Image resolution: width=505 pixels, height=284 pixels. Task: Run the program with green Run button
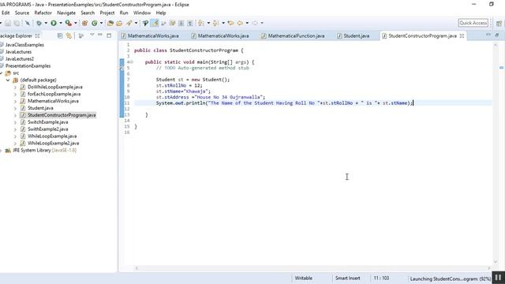point(54,23)
